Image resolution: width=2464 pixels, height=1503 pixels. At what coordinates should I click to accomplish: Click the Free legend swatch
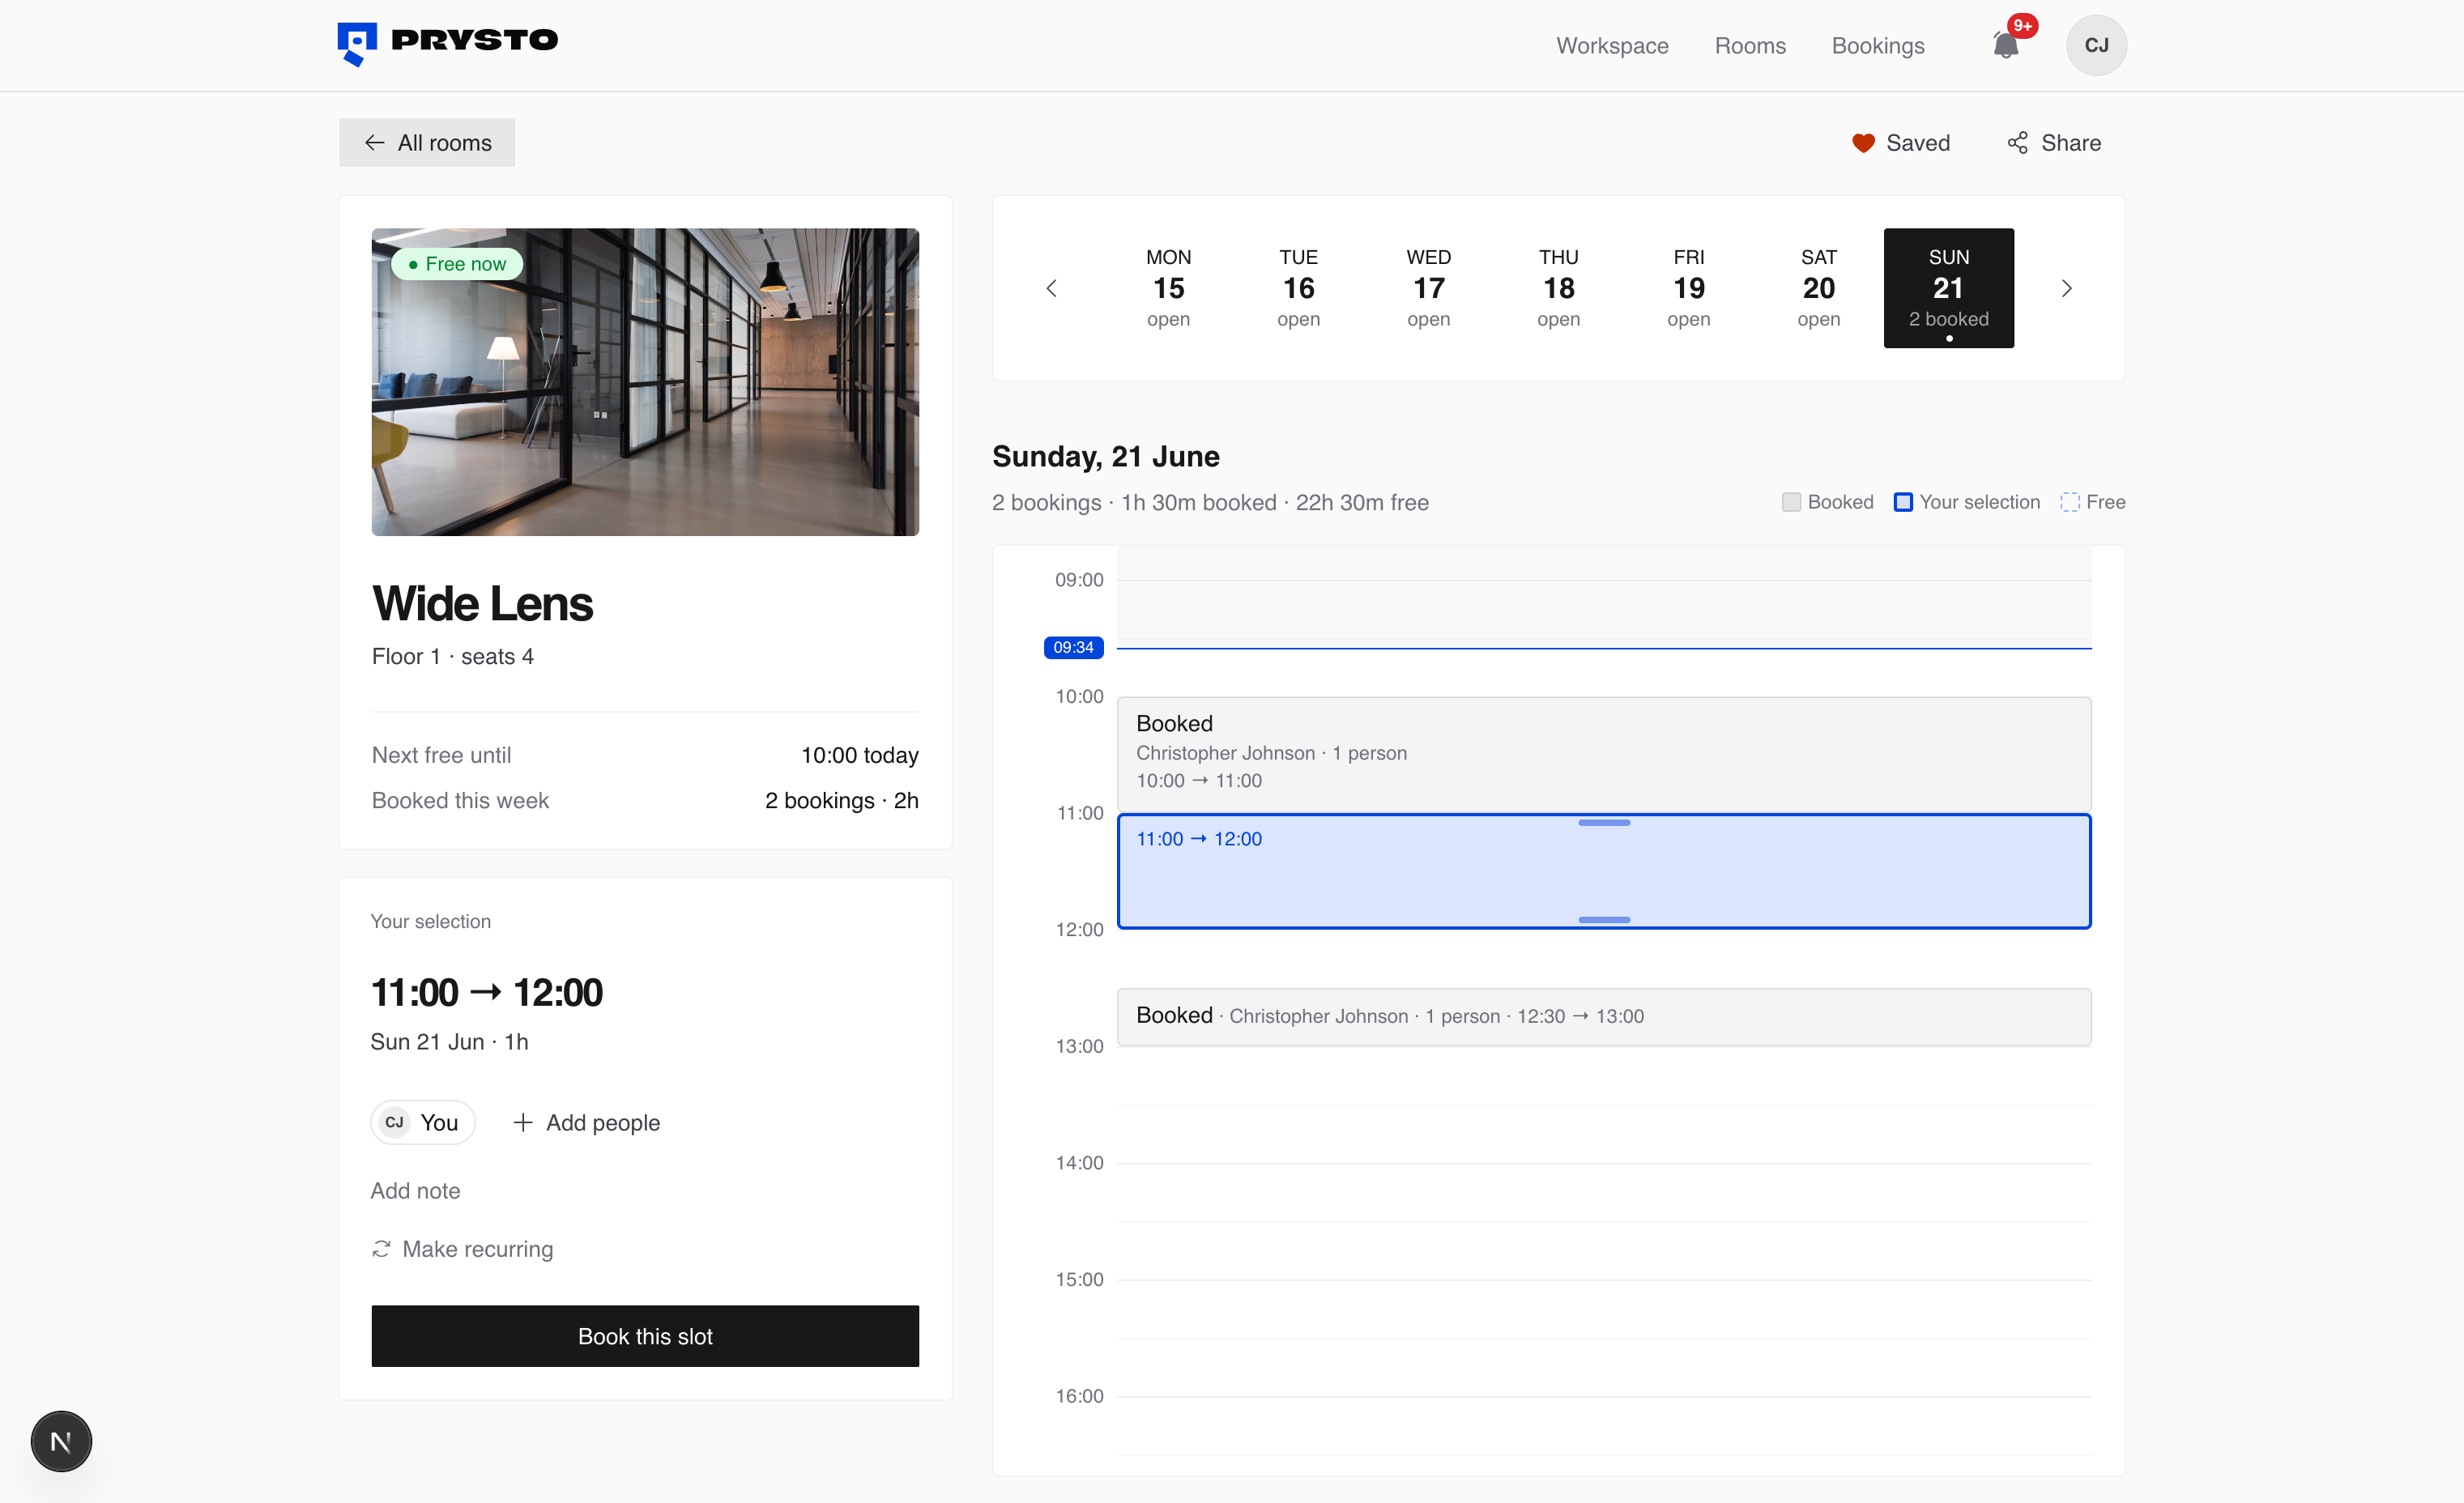tap(2070, 502)
